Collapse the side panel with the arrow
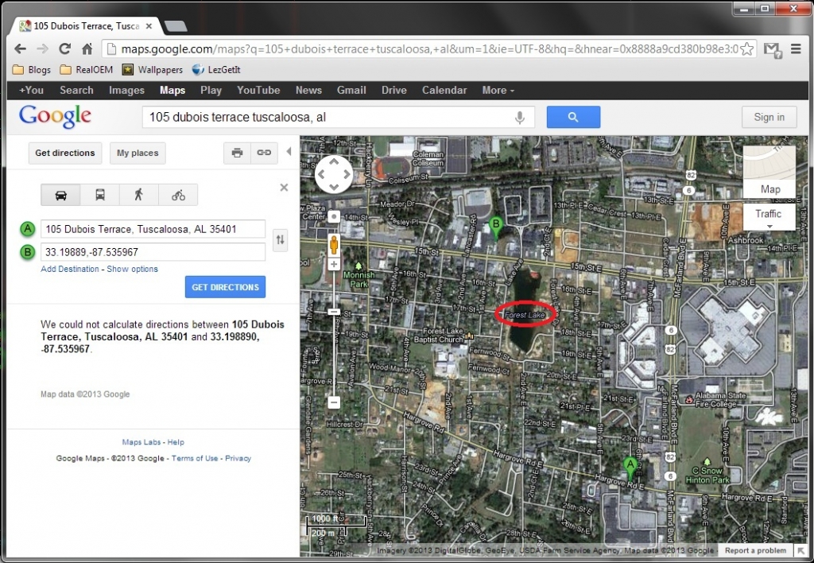Viewport: 814px width, 563px height. [289, 152]
